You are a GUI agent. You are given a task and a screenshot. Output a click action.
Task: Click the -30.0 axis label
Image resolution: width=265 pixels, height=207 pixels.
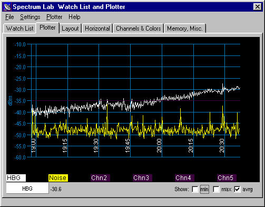pos(20,90)
